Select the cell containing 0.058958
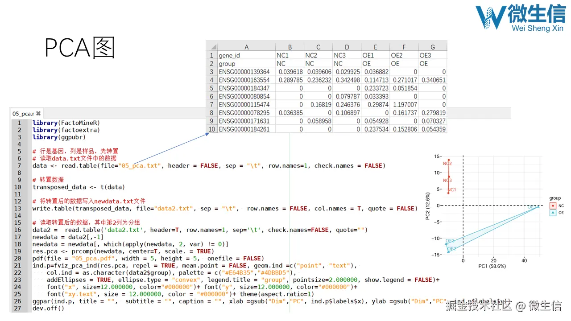The height and width of the screenshot is (321, 571). [318, 121]
